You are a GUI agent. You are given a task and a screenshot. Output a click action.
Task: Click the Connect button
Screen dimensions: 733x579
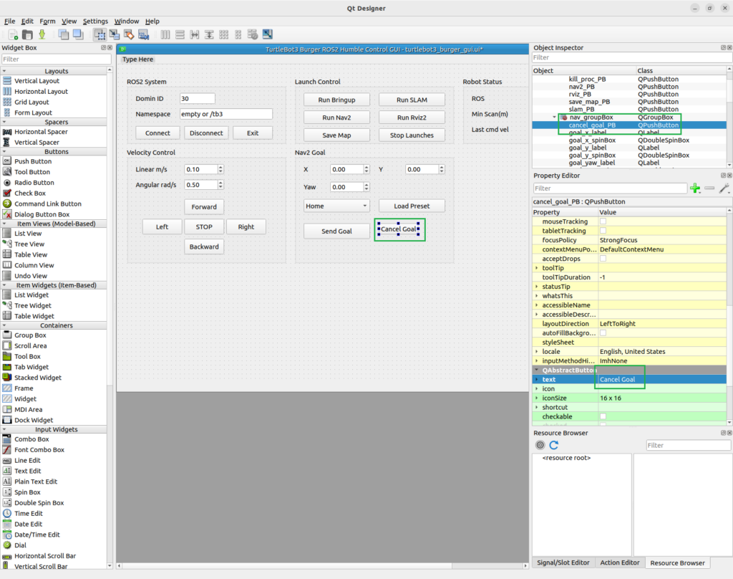157,133
